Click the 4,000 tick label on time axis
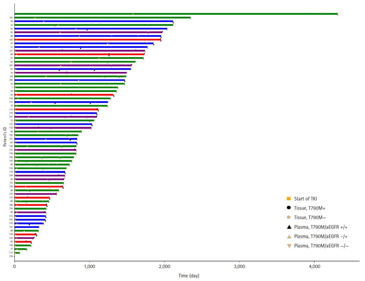The image size is (365, 281). pyautogui.click(x=314, y=266)
